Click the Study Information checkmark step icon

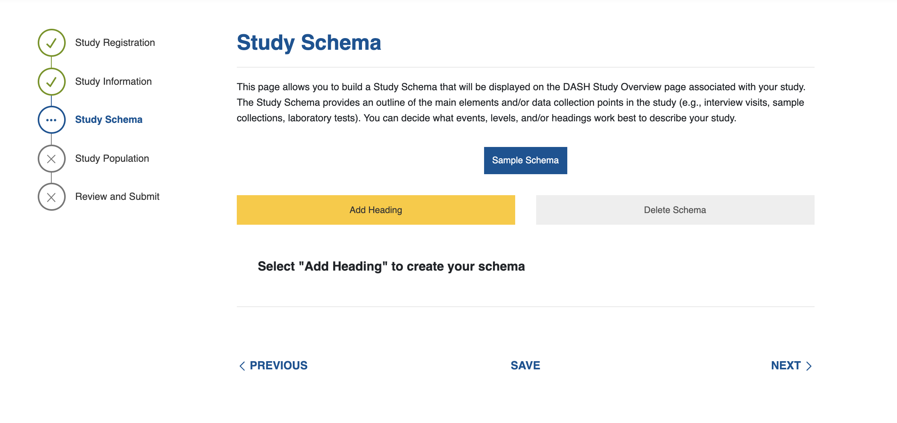coord(51,82)
